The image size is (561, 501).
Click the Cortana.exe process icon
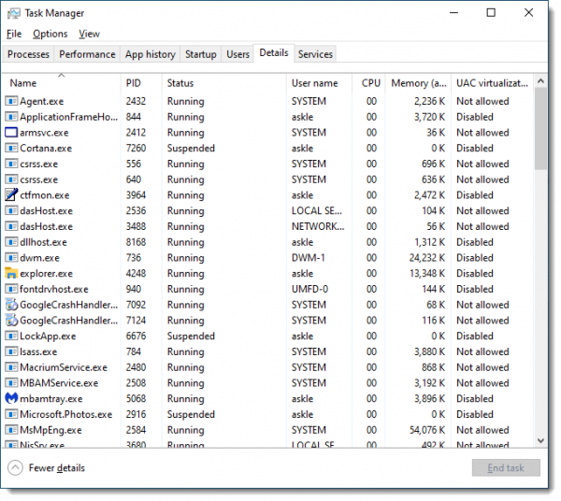(11, 148)
